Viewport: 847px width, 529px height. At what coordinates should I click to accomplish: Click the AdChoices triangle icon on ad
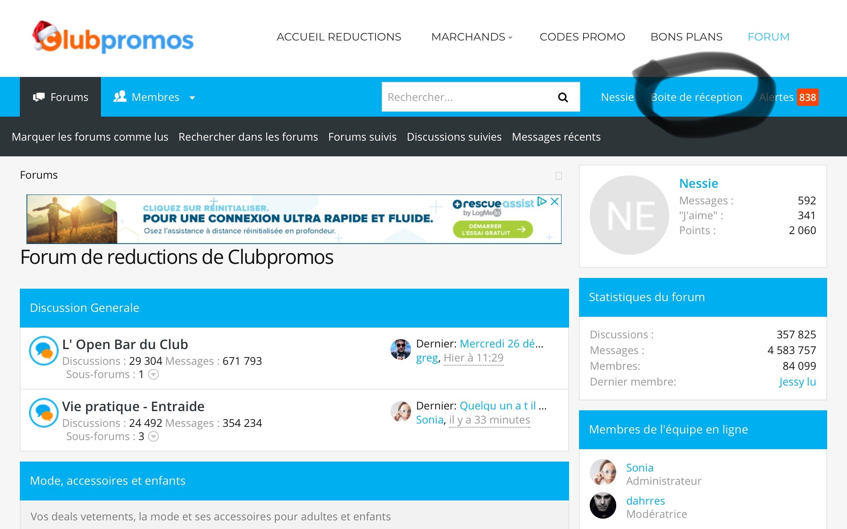pyautogui.click(x=542, y=201)
